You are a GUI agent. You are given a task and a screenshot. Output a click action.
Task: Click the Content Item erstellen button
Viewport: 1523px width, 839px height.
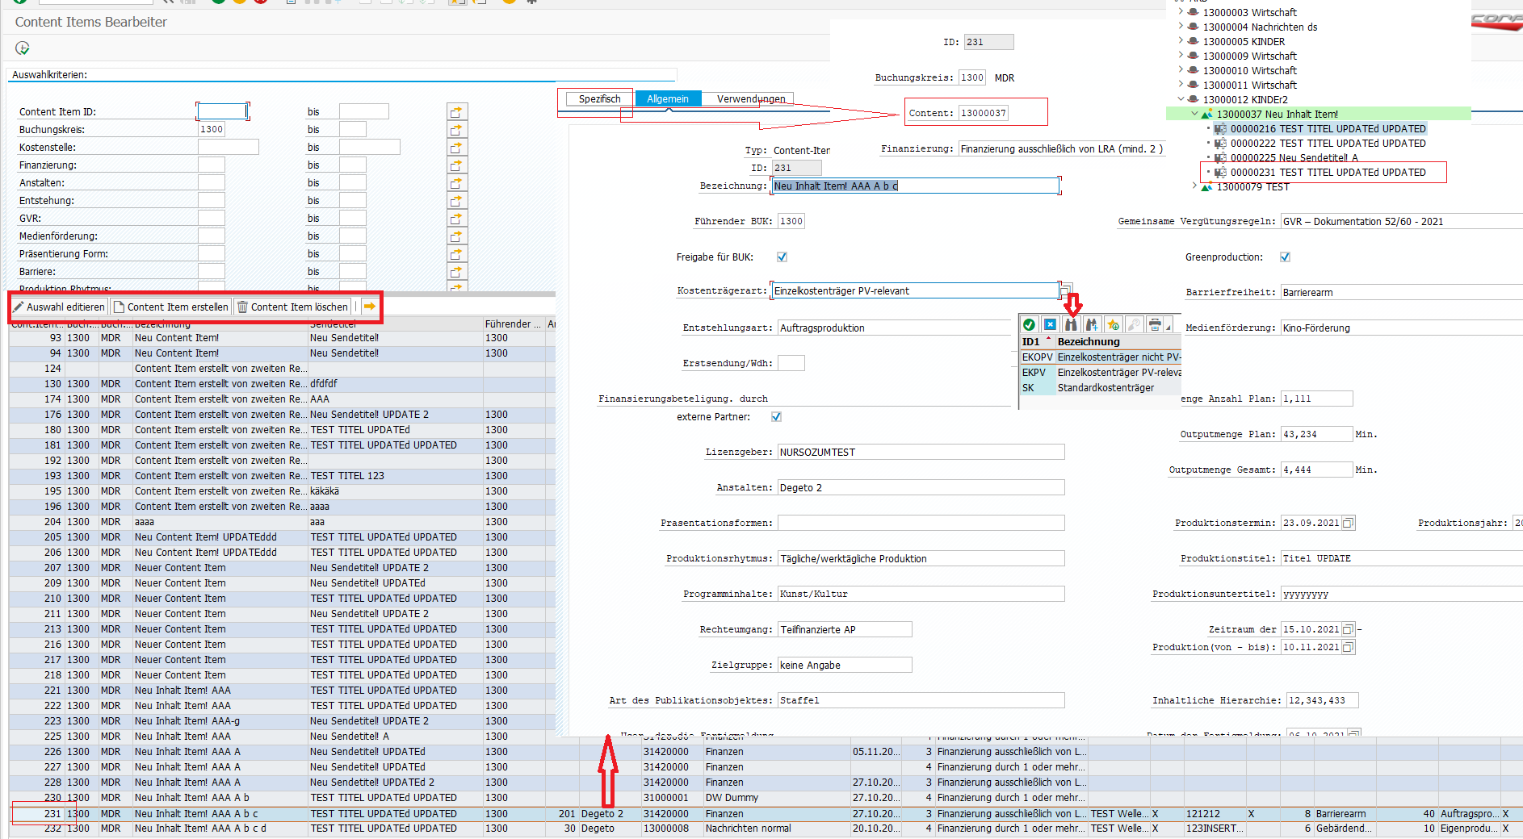(171, 307)
